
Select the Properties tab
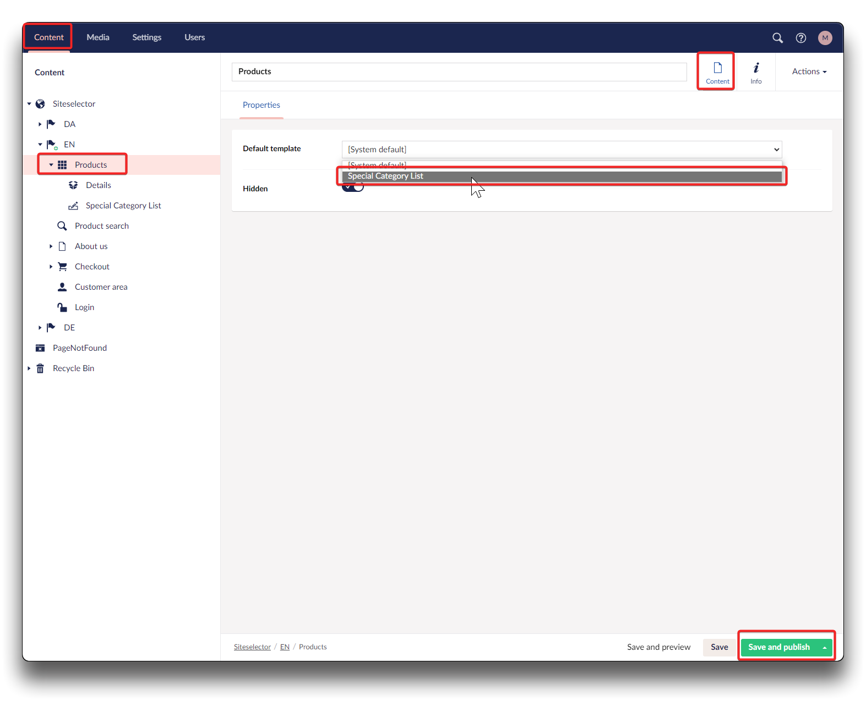tap(262, 105)
